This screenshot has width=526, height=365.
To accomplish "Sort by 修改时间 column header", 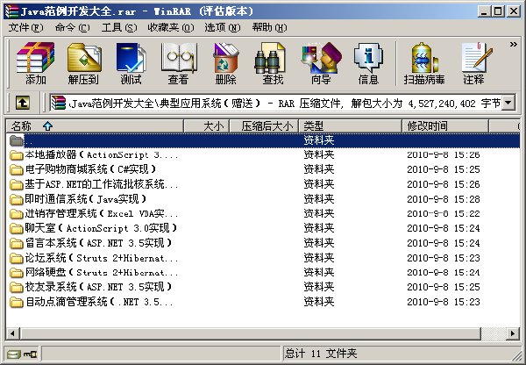I will [445, 126].
